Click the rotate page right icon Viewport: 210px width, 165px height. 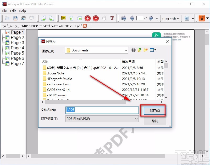(51, 18)
